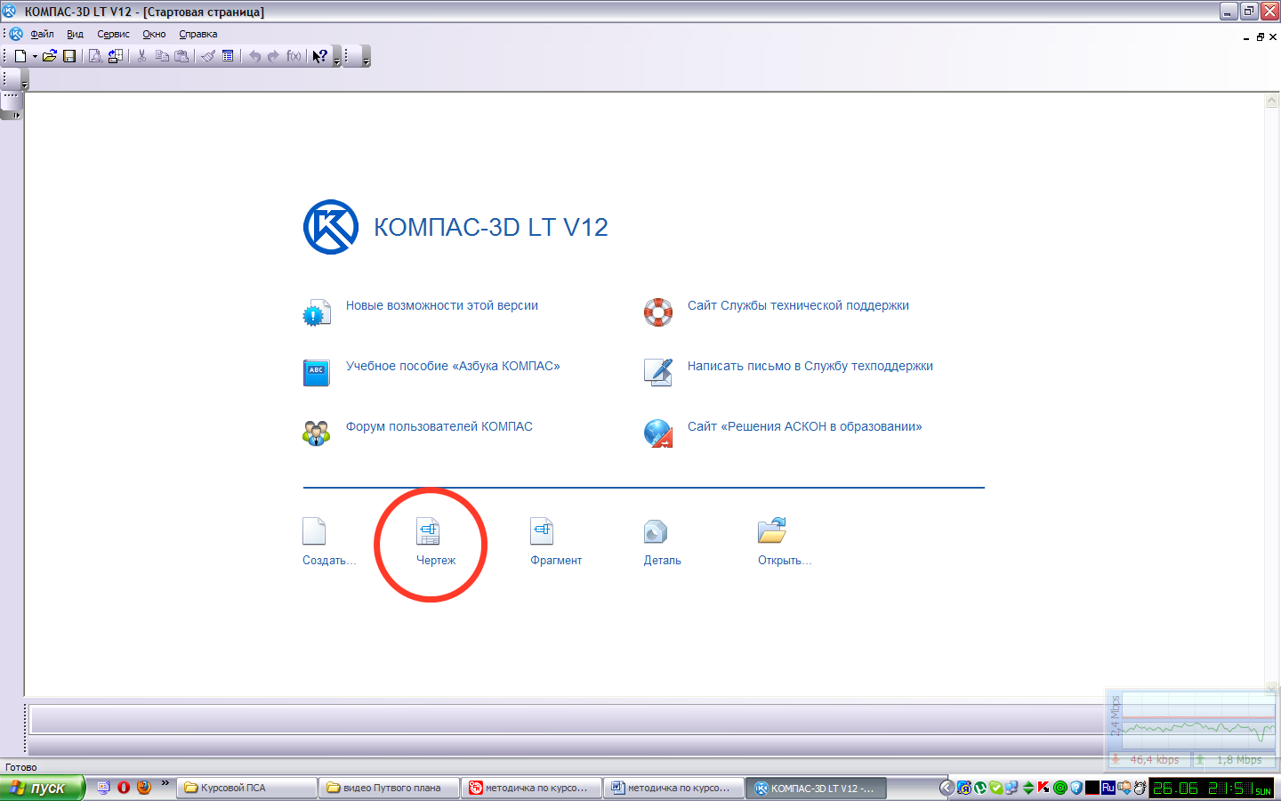The width and height of the screenshot is (1281, 801).
Task: Launch Firefox from the quick launch bar
Action: tap(143, 788)
